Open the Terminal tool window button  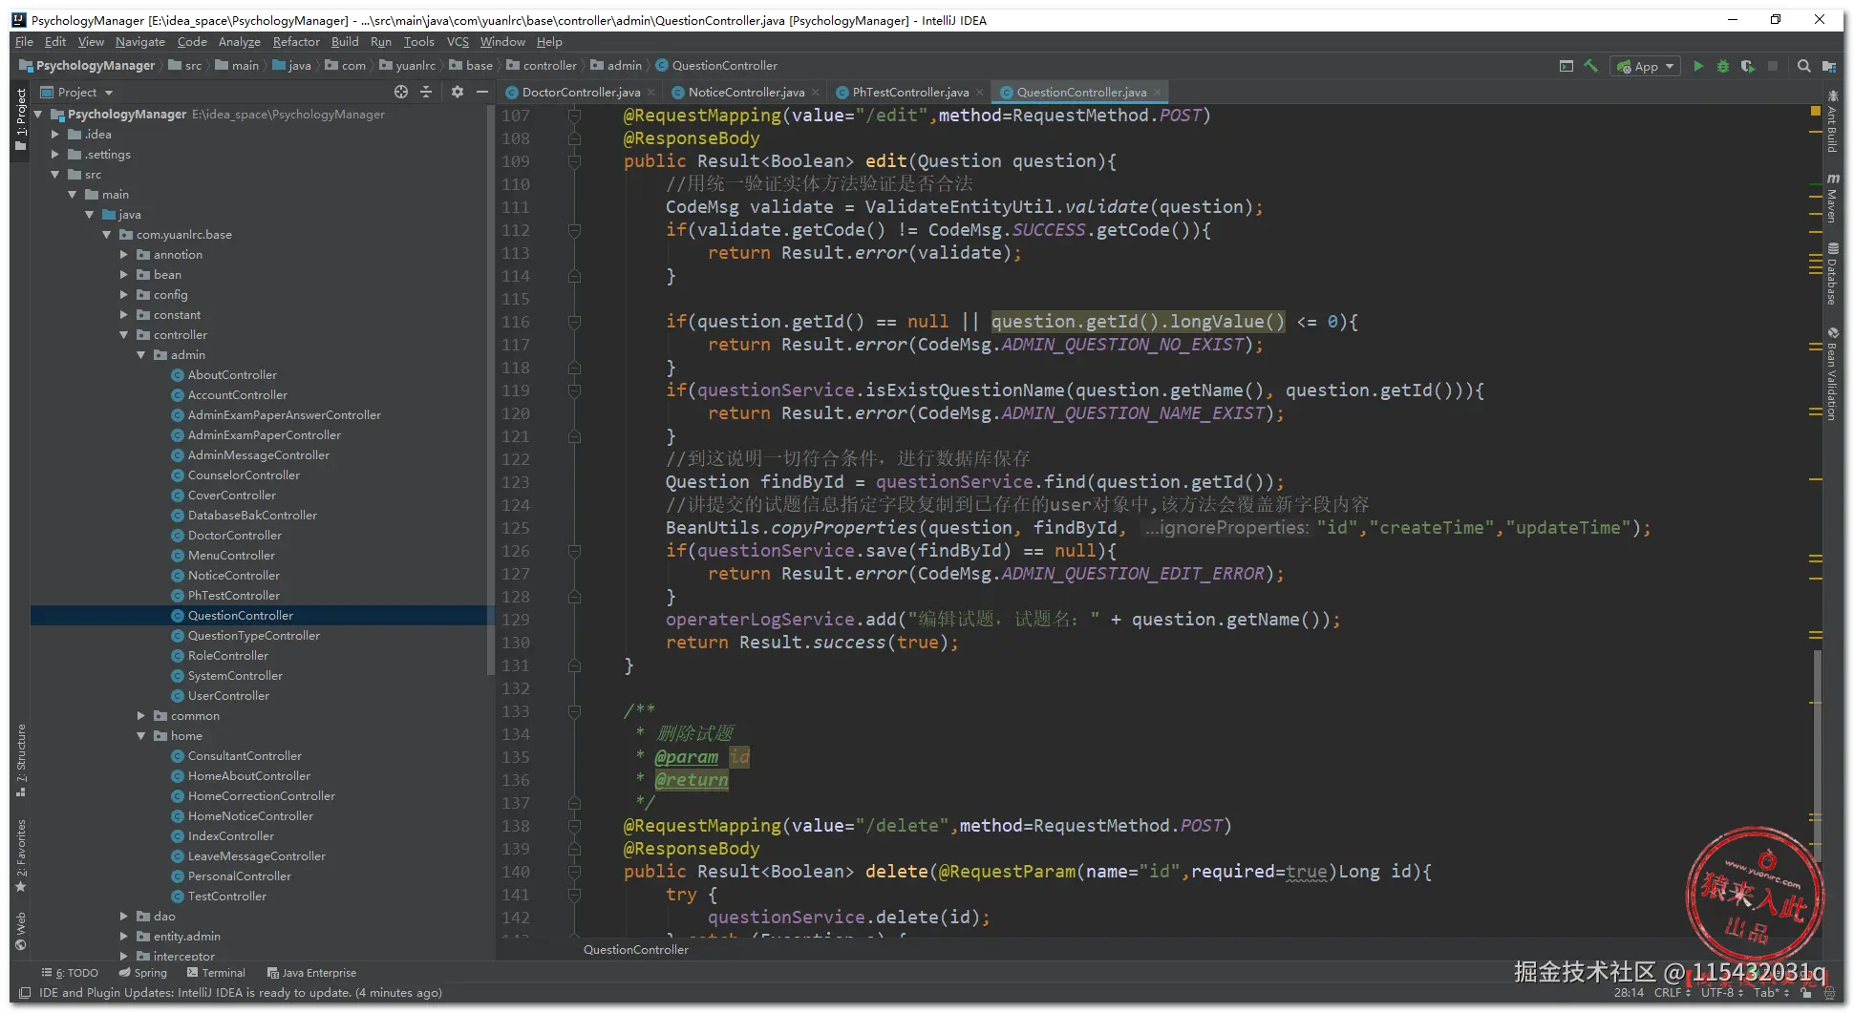[x=217, y=973]
